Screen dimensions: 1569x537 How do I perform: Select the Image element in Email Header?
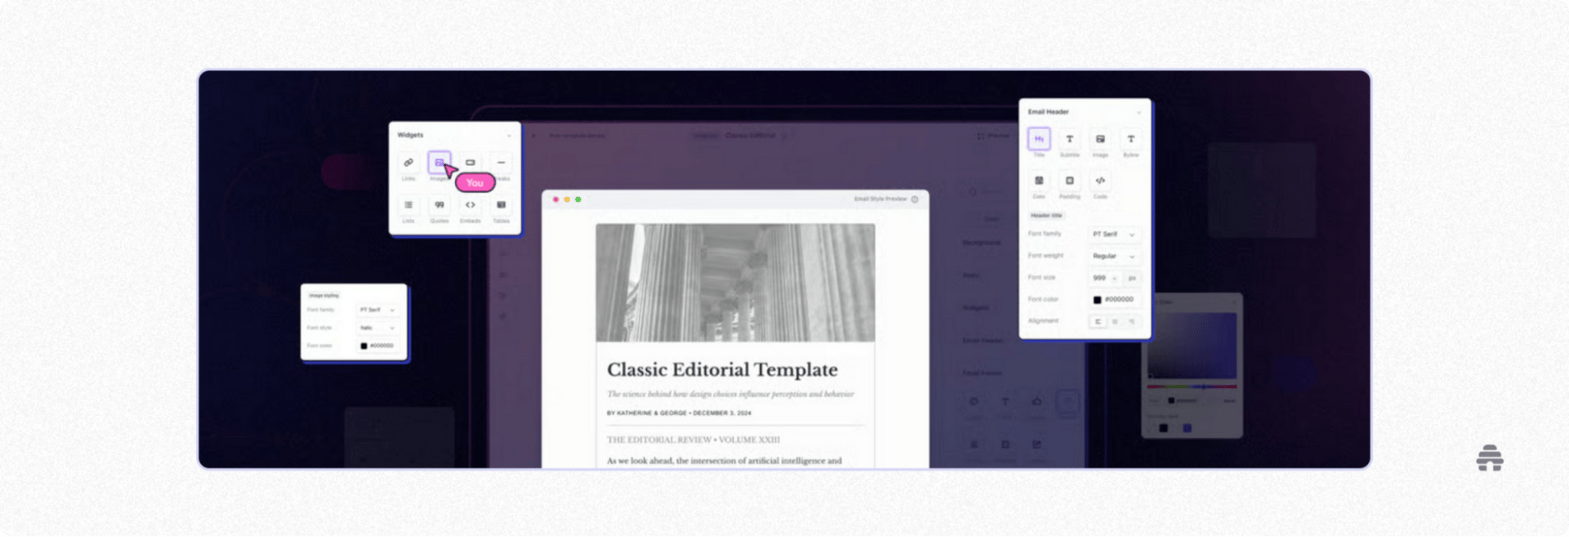pyautogui.click(x=1101, y=139)
